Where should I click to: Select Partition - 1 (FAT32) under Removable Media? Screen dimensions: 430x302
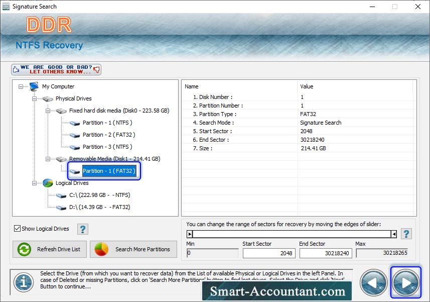(x=109, y=171)
